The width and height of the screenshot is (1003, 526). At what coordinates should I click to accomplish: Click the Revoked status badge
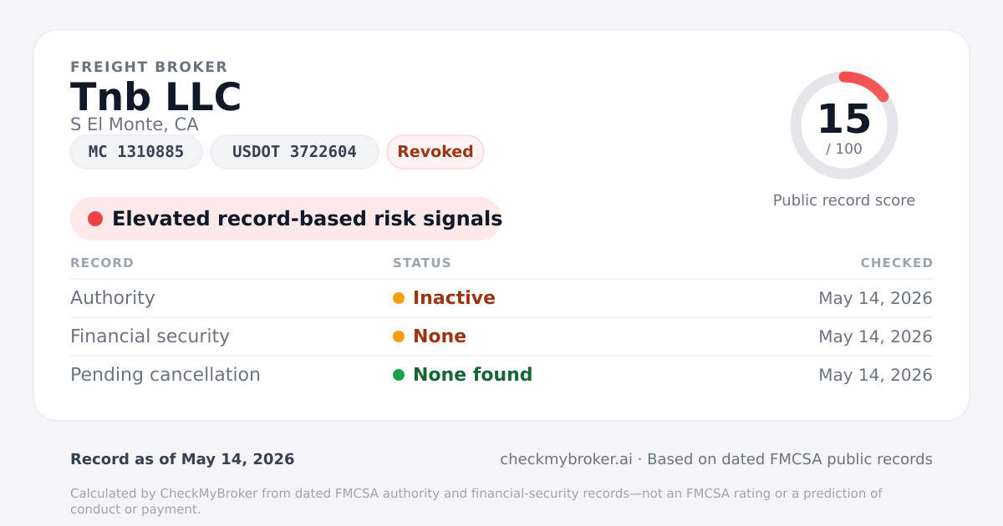pos(435,152)
